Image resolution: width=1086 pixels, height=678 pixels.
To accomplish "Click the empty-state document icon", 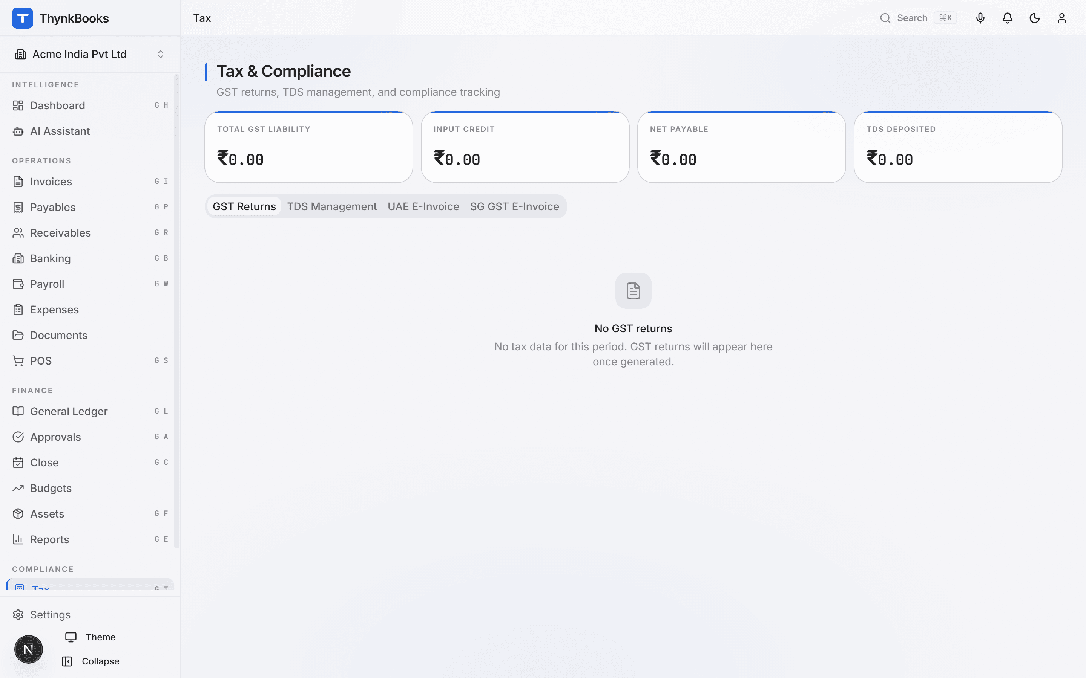I will [x=633, y=290].
